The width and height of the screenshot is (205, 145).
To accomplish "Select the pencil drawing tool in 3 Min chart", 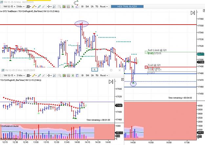I will pyautogui.click(x=34, y=75).
